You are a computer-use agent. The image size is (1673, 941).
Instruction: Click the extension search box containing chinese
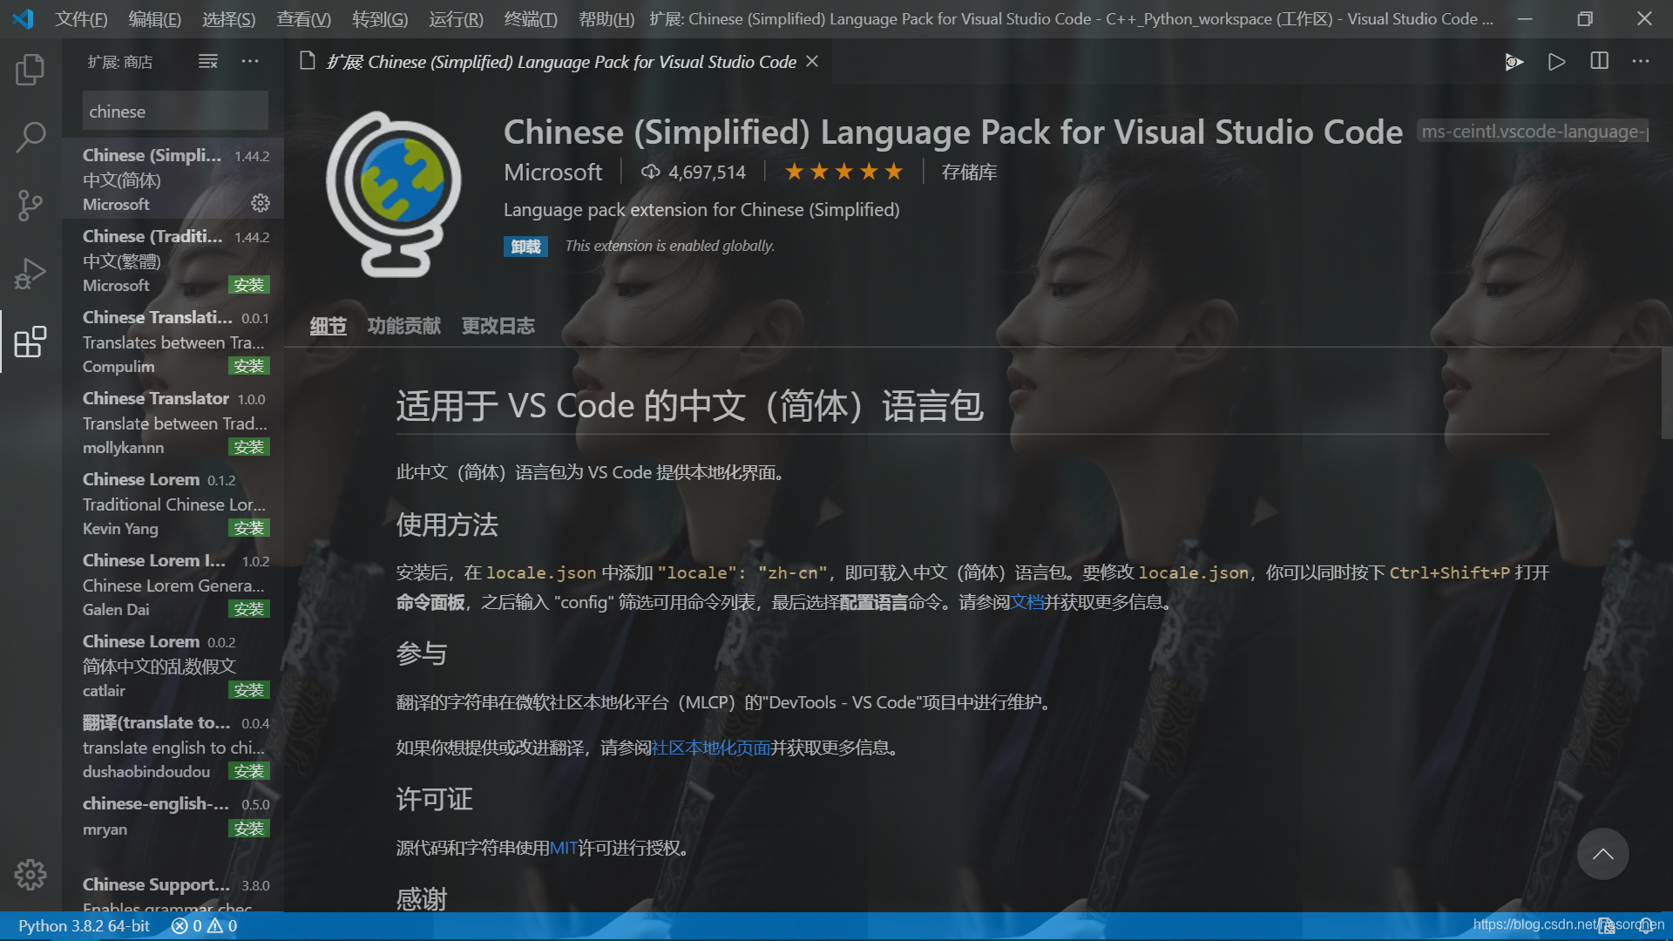point(175,111)
